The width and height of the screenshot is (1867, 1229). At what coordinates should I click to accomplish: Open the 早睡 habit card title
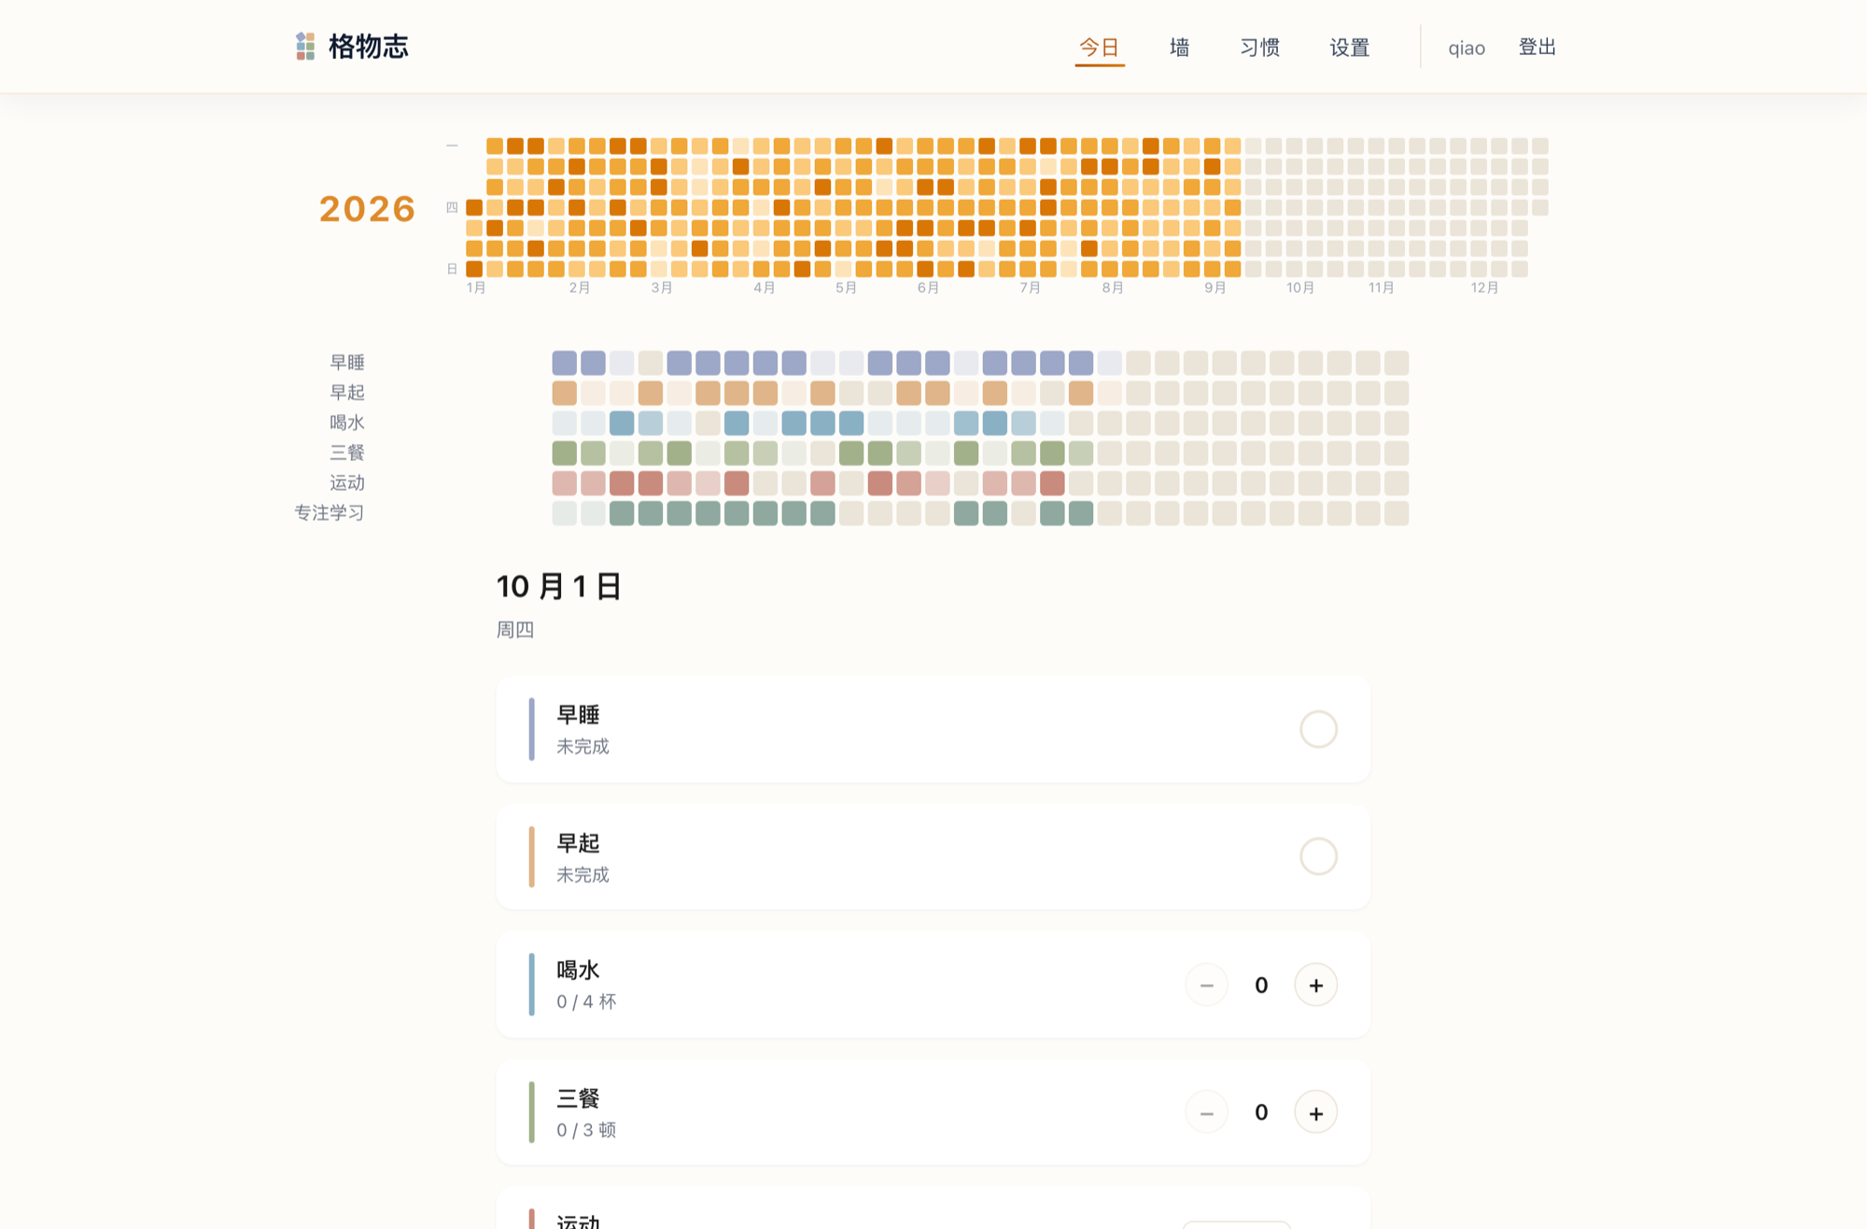click(578, 715)
